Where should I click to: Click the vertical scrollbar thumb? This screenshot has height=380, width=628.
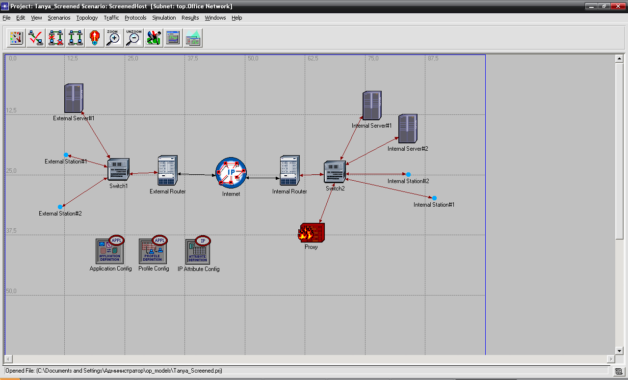click(619, 151)
